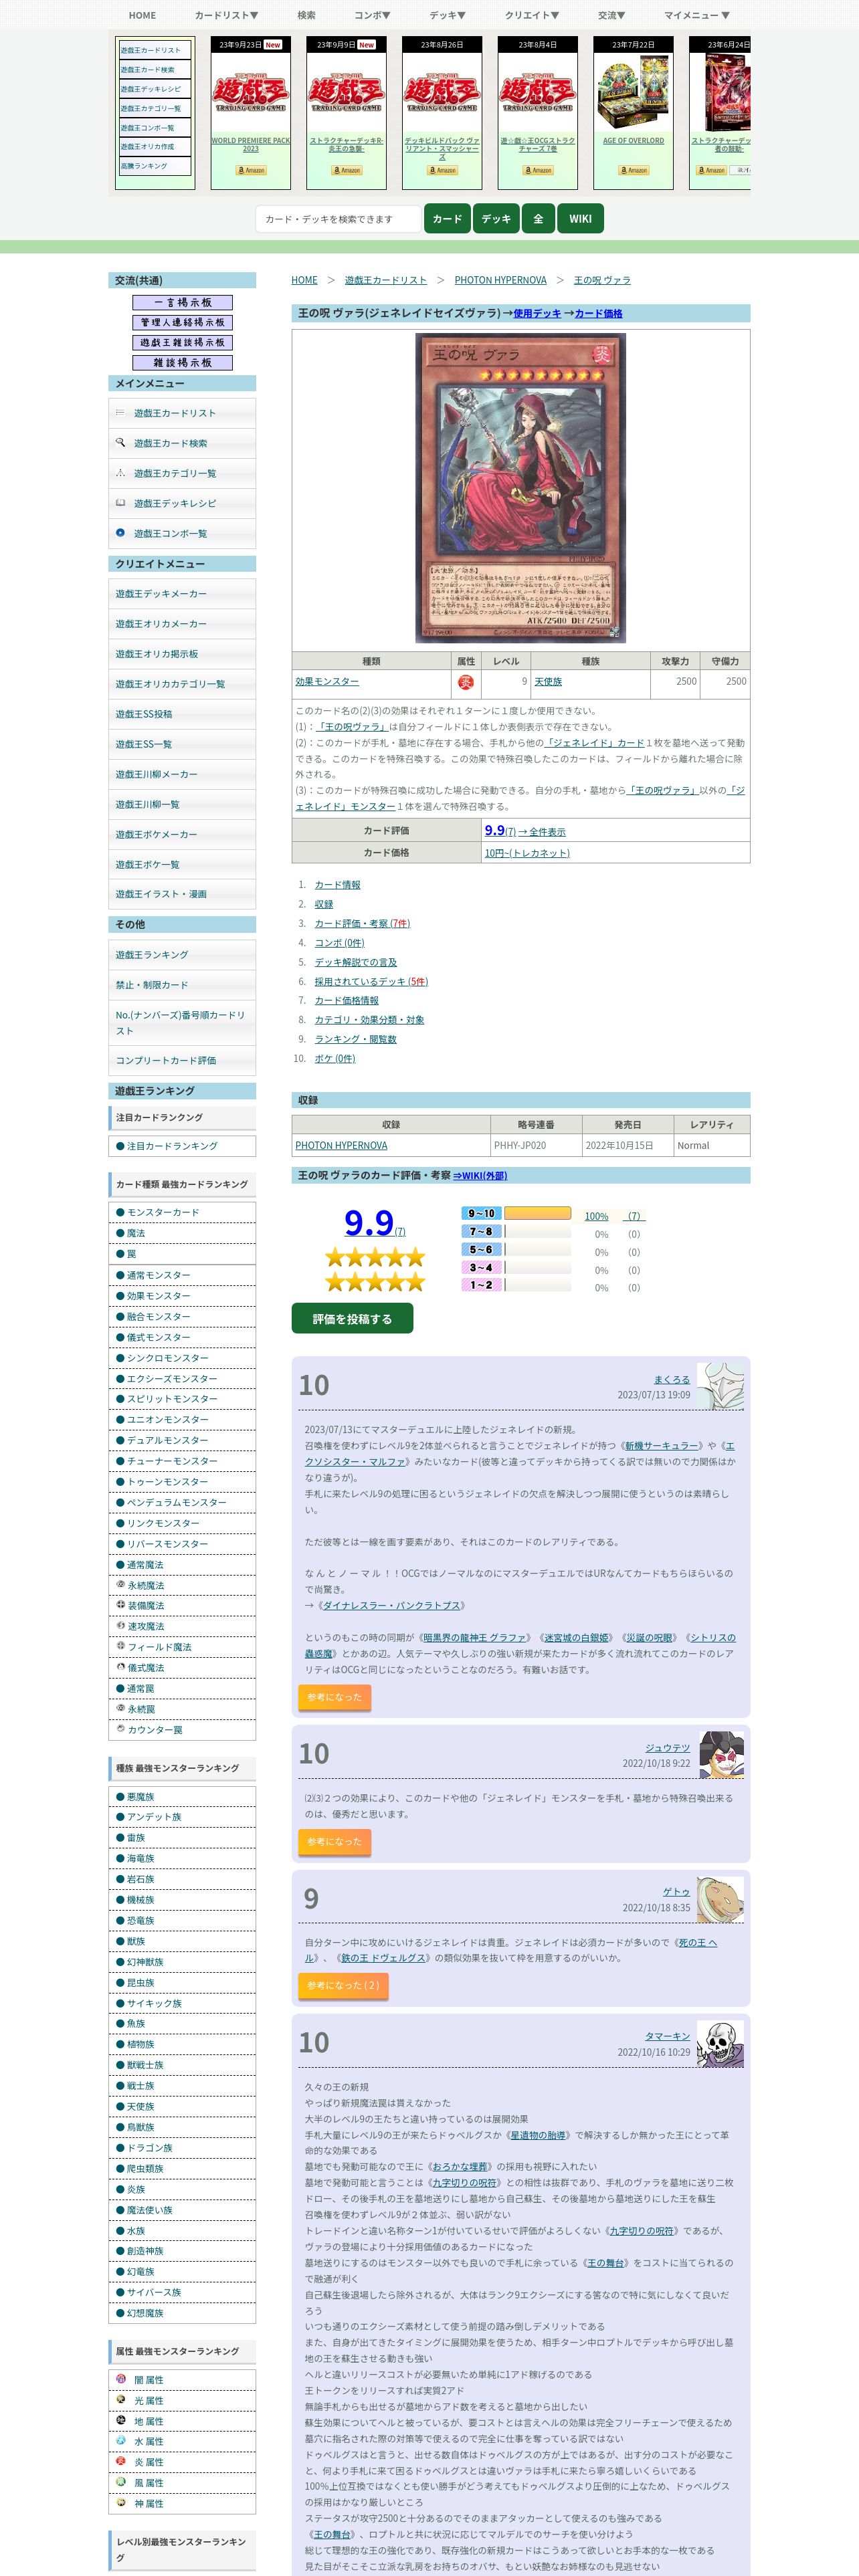Image resolution: width=859 pixels, height=2576 pixels.
Task: Click the 炎属性 fire icon in the sidebar ranking
Action: click(x=121, y=2461)
